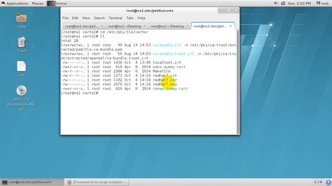Click the 1 / 4 workspace switcher
Image resolution: width=332 pixels, height=186 pixels.
tap(318, 182)
